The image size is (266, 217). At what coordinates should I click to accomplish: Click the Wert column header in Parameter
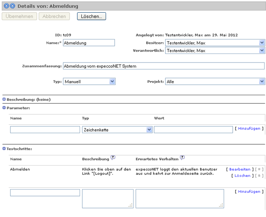click(x=159, y=118)
